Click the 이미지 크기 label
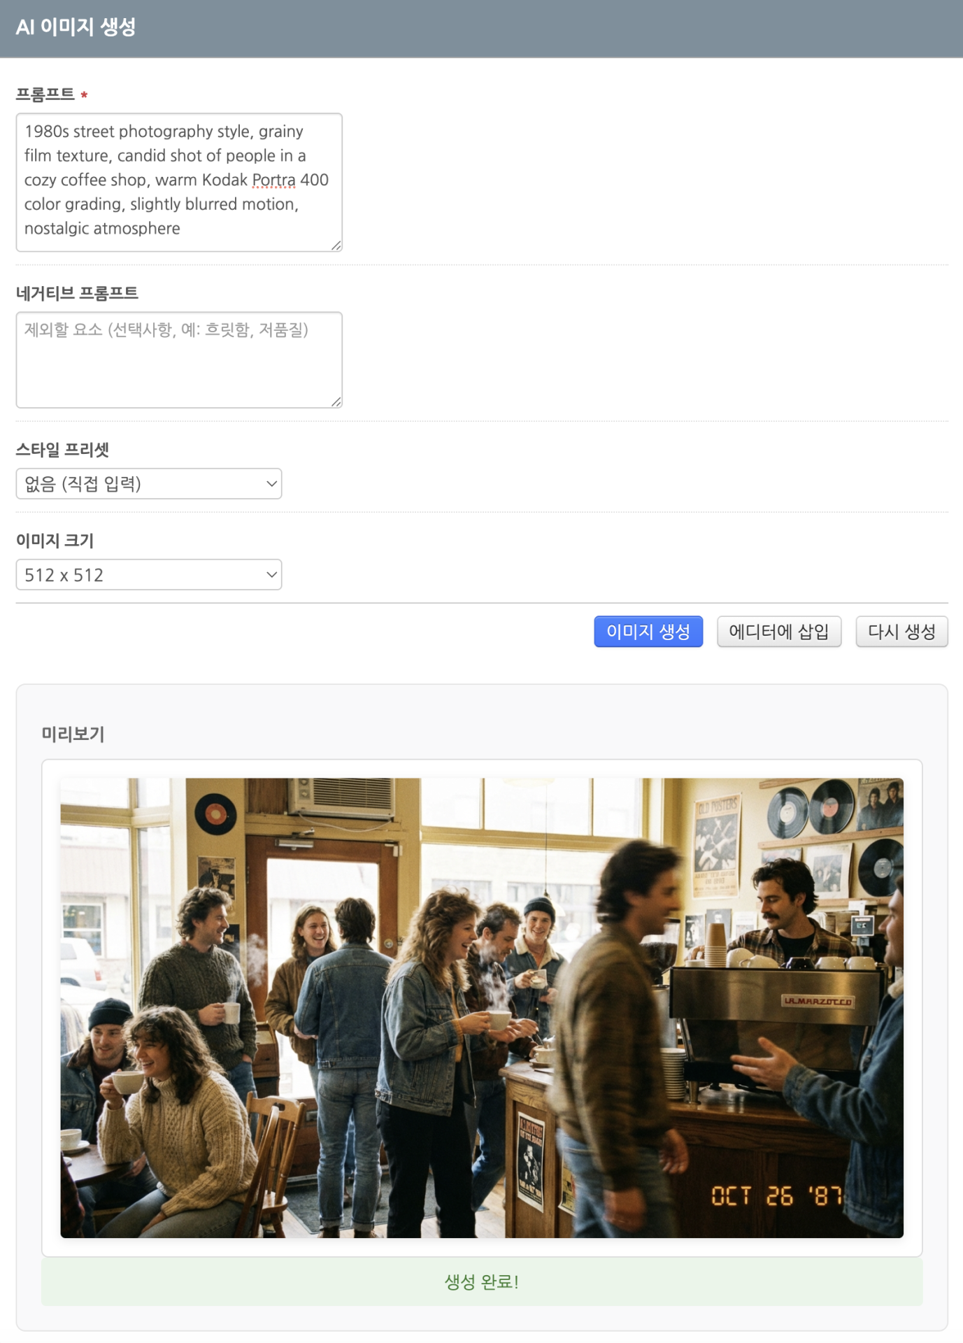The width and height of the screenshot is (963, 1343). pos(55,541)
